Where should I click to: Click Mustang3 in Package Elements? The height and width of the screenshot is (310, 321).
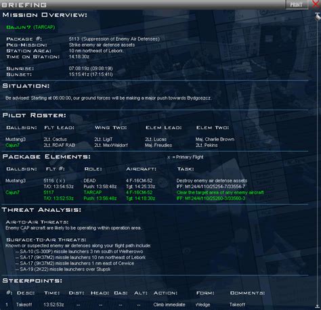tap(16, 181)
